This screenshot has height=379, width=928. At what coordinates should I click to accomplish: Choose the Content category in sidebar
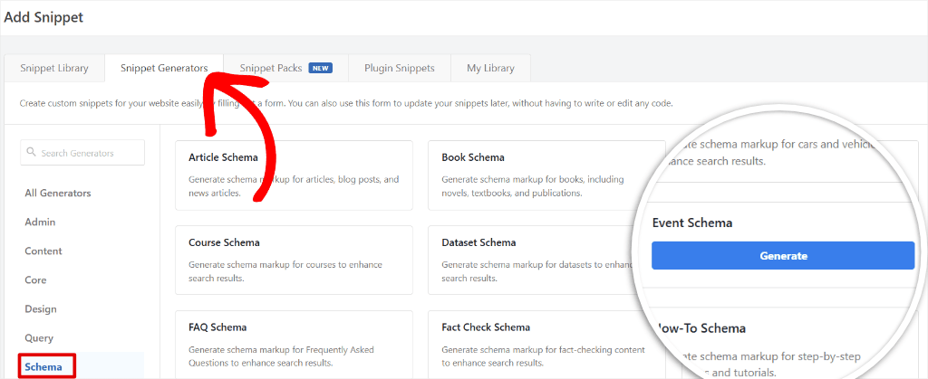tap(43, 251)
